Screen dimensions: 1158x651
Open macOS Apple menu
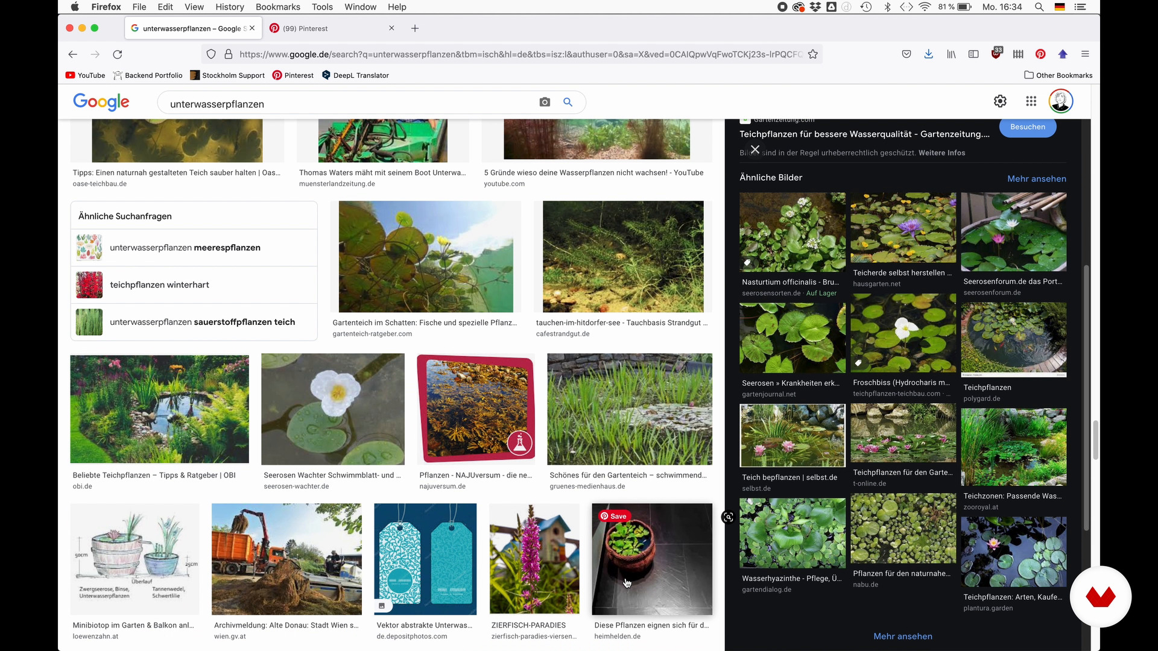pos(75,7)
